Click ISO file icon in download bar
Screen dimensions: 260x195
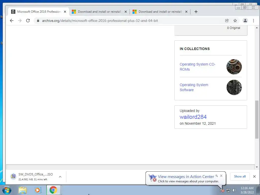point(13,176)
